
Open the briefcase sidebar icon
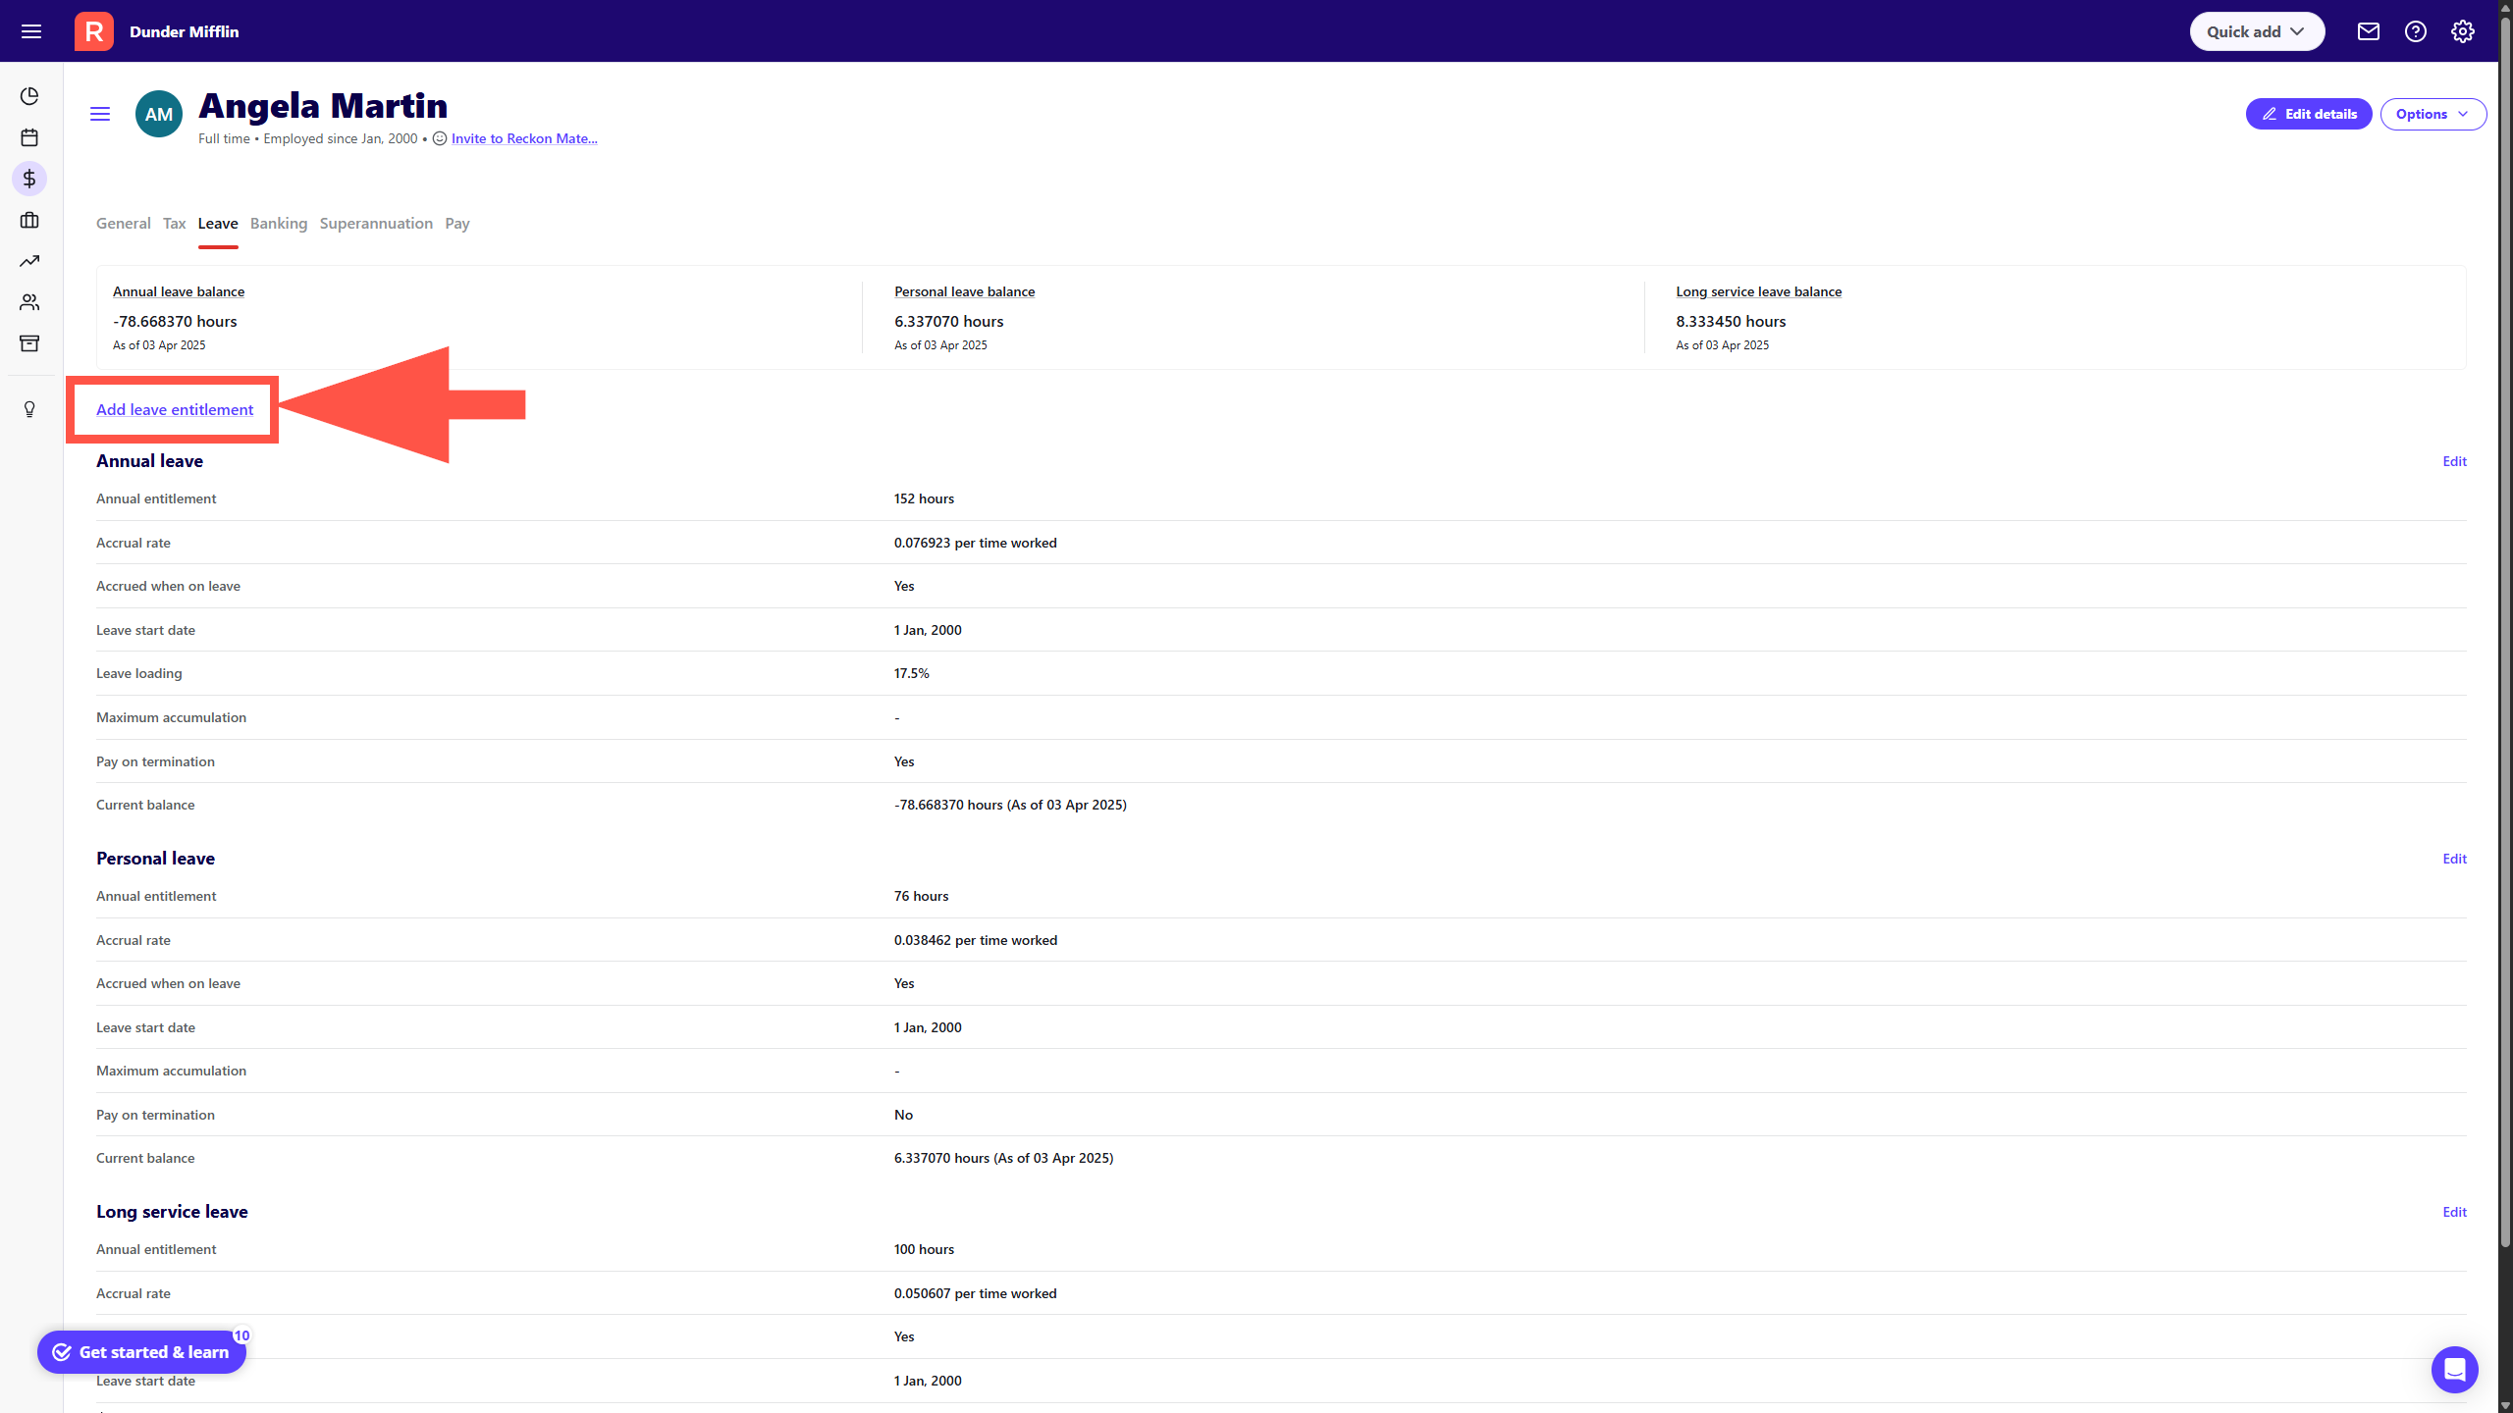29,220
